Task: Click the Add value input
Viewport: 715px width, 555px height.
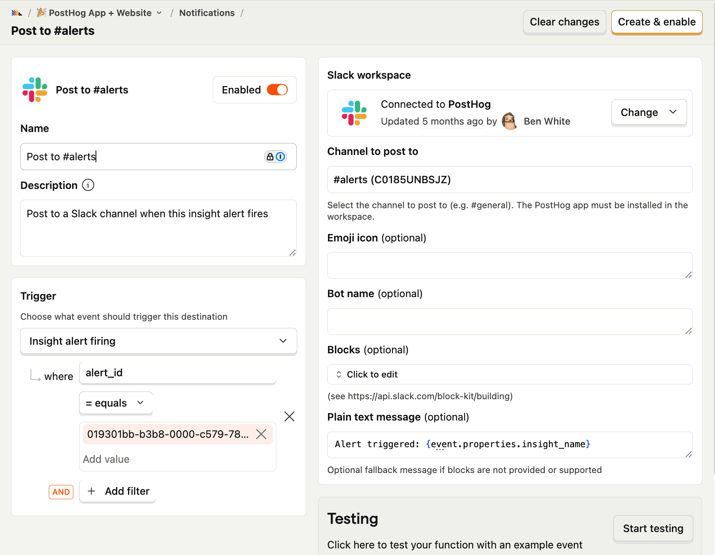Action: [178, 459]
